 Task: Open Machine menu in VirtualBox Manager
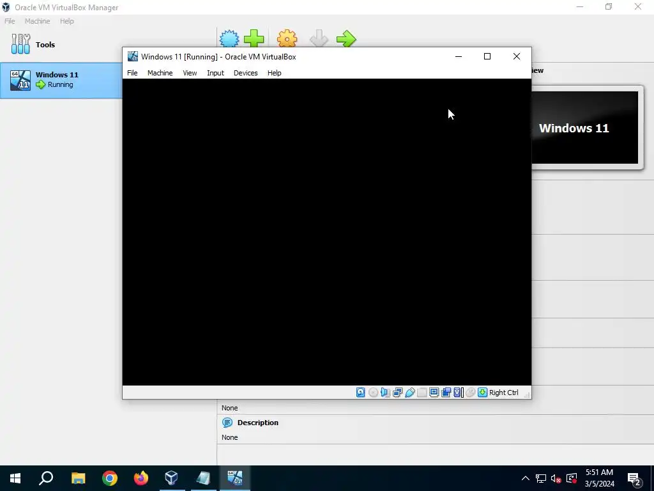click(38, 21)
